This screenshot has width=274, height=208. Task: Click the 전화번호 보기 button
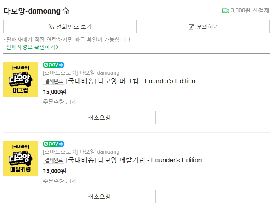click(x=70, y=27)
